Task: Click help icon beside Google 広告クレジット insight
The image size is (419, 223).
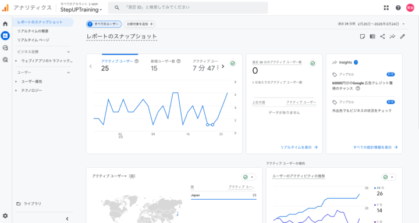Action: click(358, 88)
